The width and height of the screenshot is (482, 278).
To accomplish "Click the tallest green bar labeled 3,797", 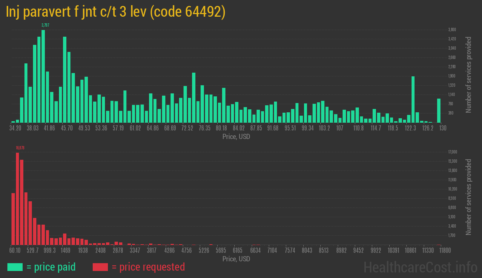I will [43, 76].
